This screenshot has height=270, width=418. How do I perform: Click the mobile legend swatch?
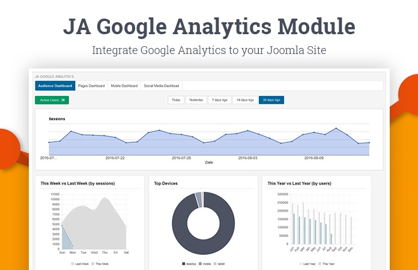point(202,263)
